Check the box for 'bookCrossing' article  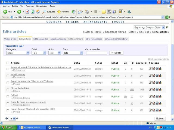click(x=8, y=76)
